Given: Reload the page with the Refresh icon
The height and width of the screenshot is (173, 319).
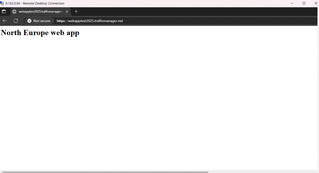Looking at the screenshot, I should pos(16,21).
